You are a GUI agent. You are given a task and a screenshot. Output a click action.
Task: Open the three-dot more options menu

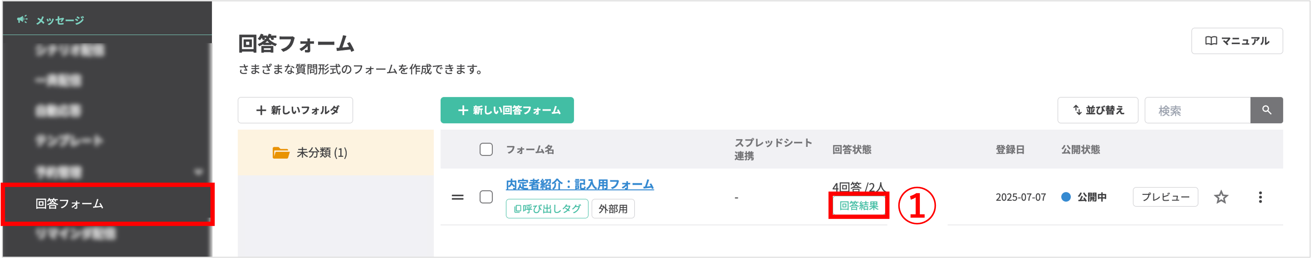(1260, 197)
